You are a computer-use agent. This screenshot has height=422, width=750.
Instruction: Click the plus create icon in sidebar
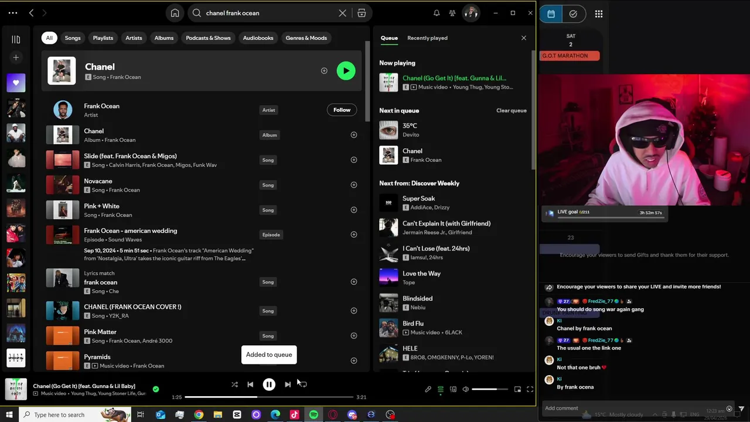click(16, 57)
